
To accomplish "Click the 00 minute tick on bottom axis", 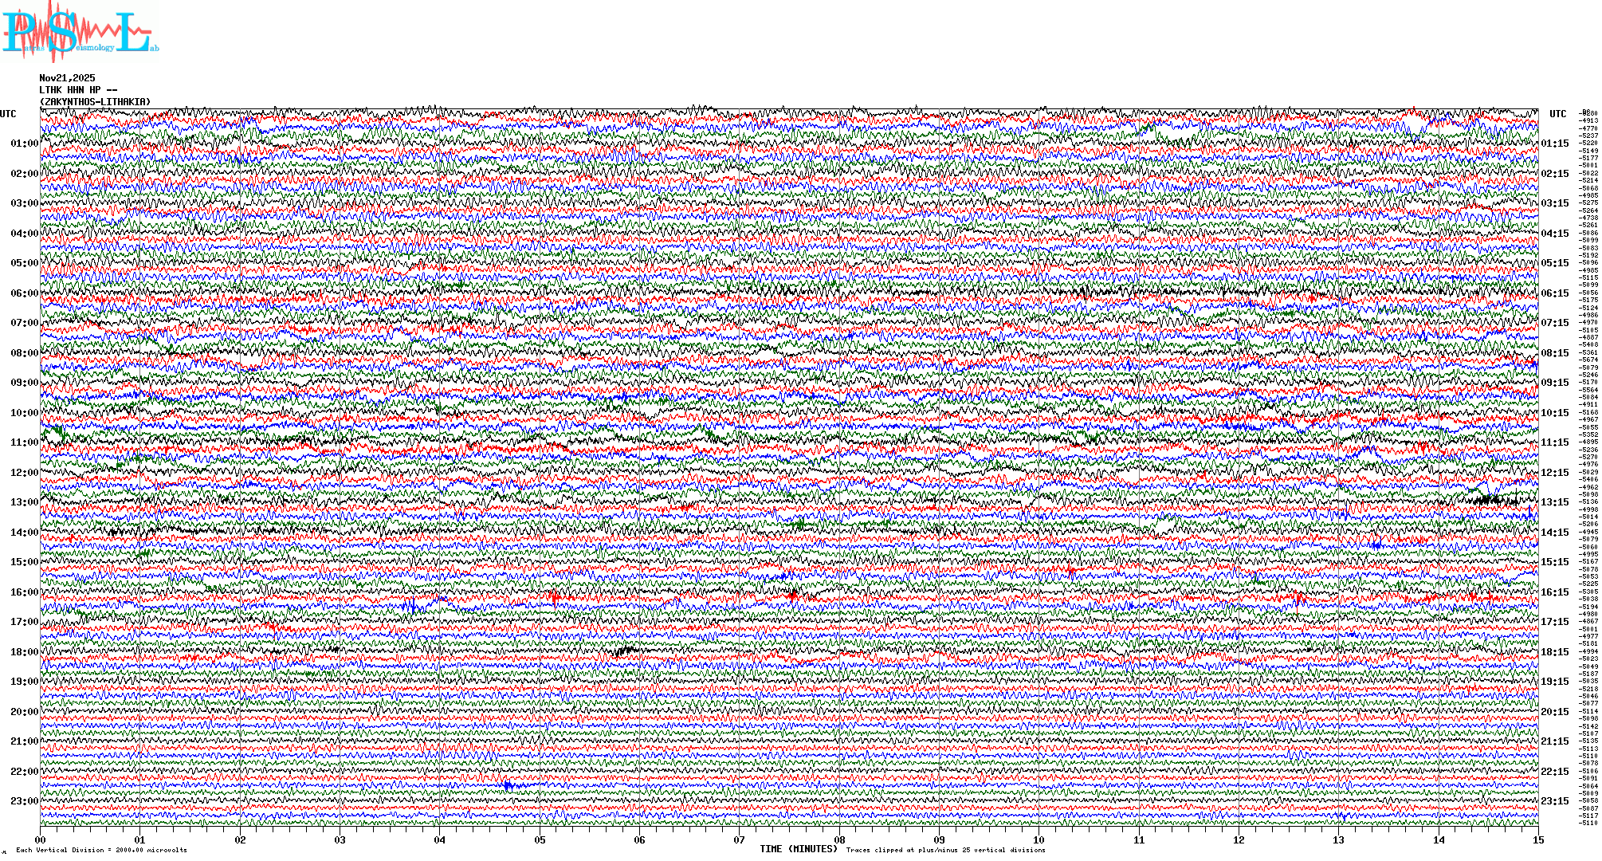I will 41,839.
